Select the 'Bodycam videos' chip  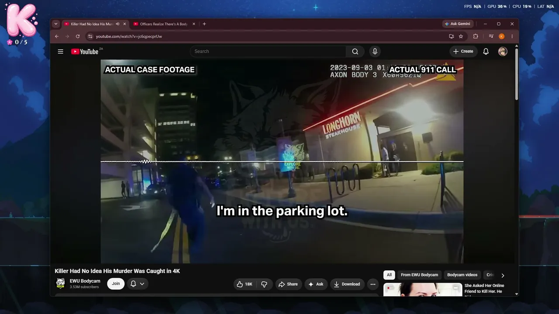(x=462, y=275)
